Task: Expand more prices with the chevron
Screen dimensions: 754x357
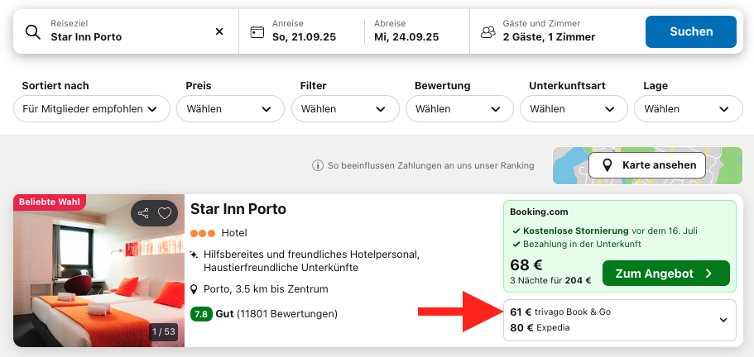Action: click(x=723, y=320)
